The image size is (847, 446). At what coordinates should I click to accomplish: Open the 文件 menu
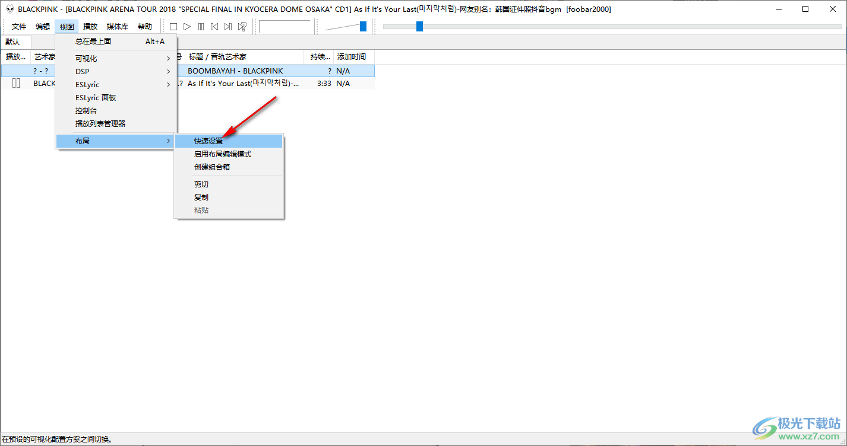19,27
